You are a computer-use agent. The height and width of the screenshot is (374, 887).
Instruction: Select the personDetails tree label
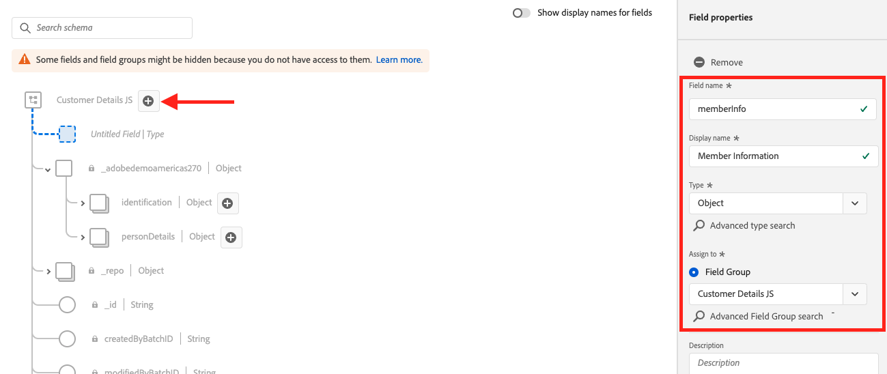pos(147,237)
